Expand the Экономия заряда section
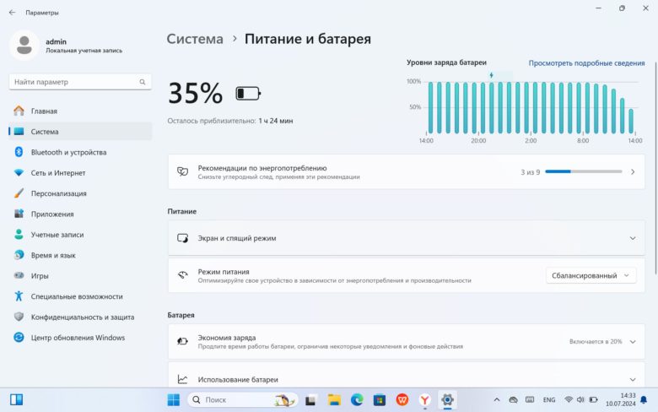 click(x=407, y=341)
